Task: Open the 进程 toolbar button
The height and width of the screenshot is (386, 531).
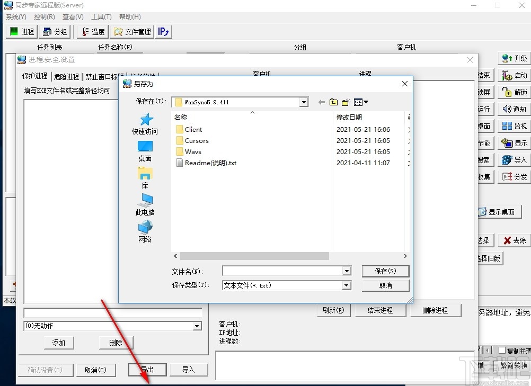Action: click(x=22, y=32)
